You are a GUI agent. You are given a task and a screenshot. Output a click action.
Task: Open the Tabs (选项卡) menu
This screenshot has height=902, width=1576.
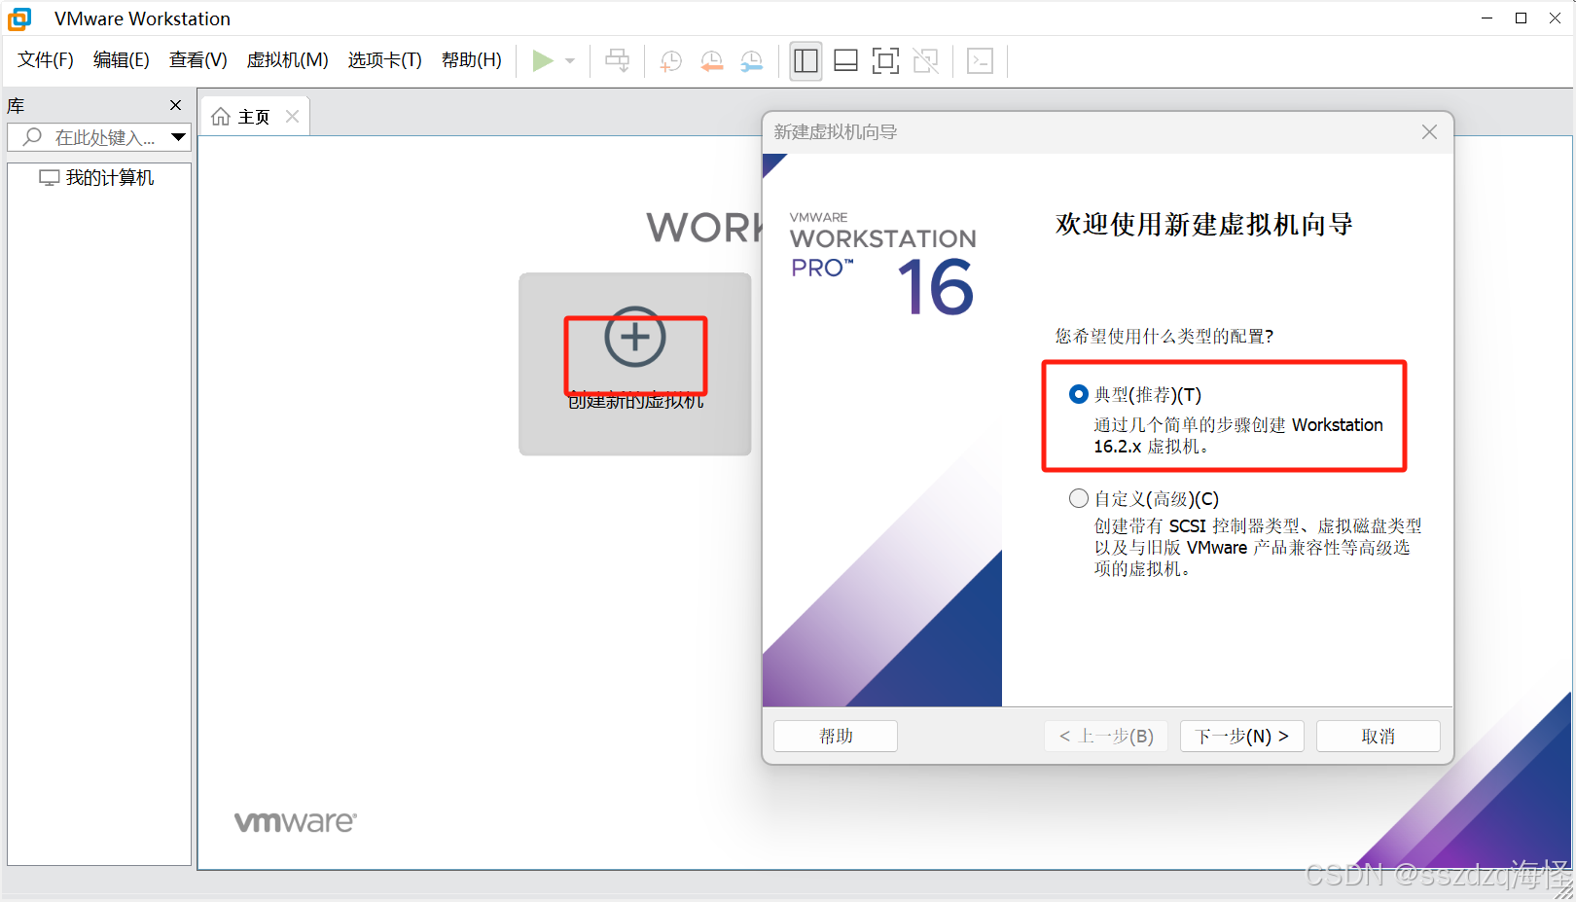pyautogui.click(x=385, y=60)
